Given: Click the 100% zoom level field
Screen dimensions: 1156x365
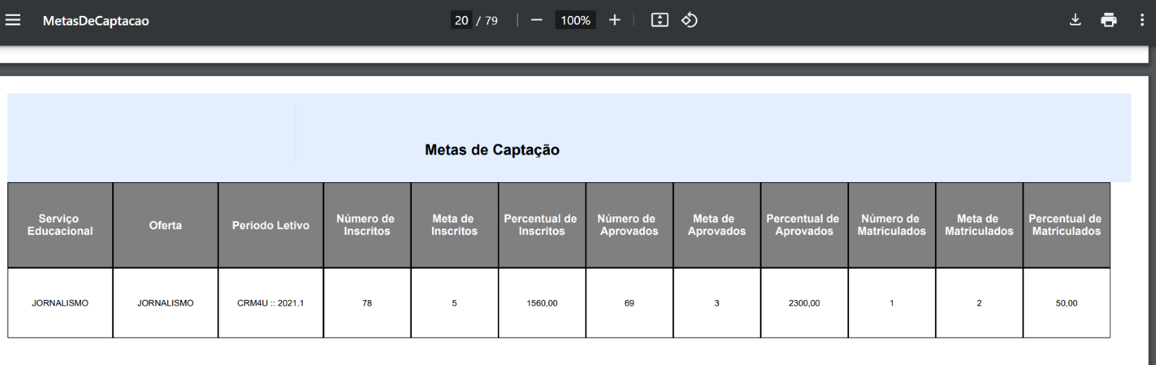Looking at the screenshot, I should tap(576, 20).
